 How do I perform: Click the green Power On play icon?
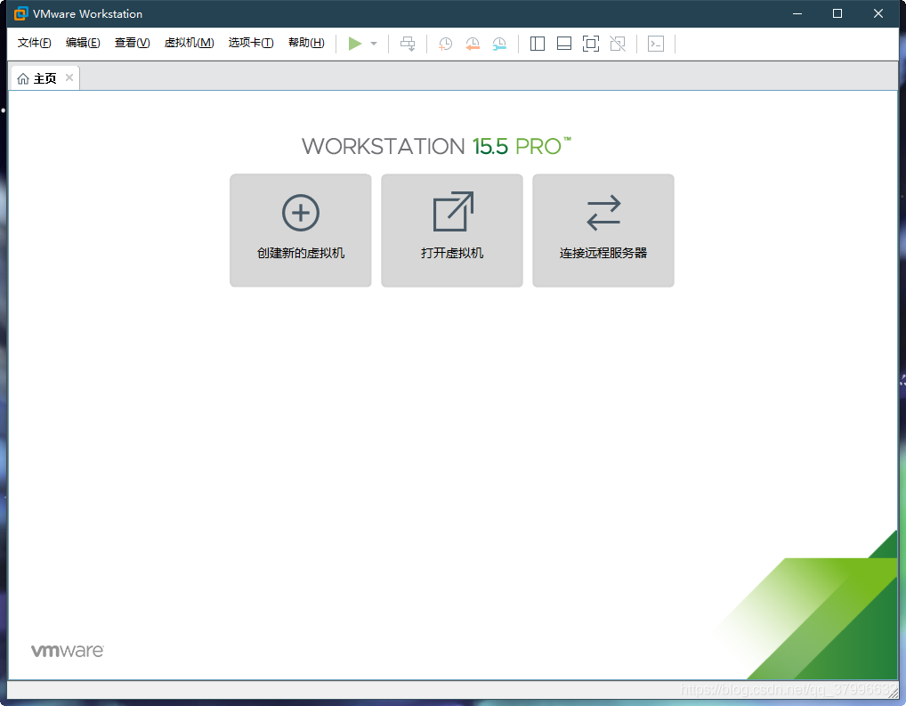pyautogui.click(x=355, y=44)
